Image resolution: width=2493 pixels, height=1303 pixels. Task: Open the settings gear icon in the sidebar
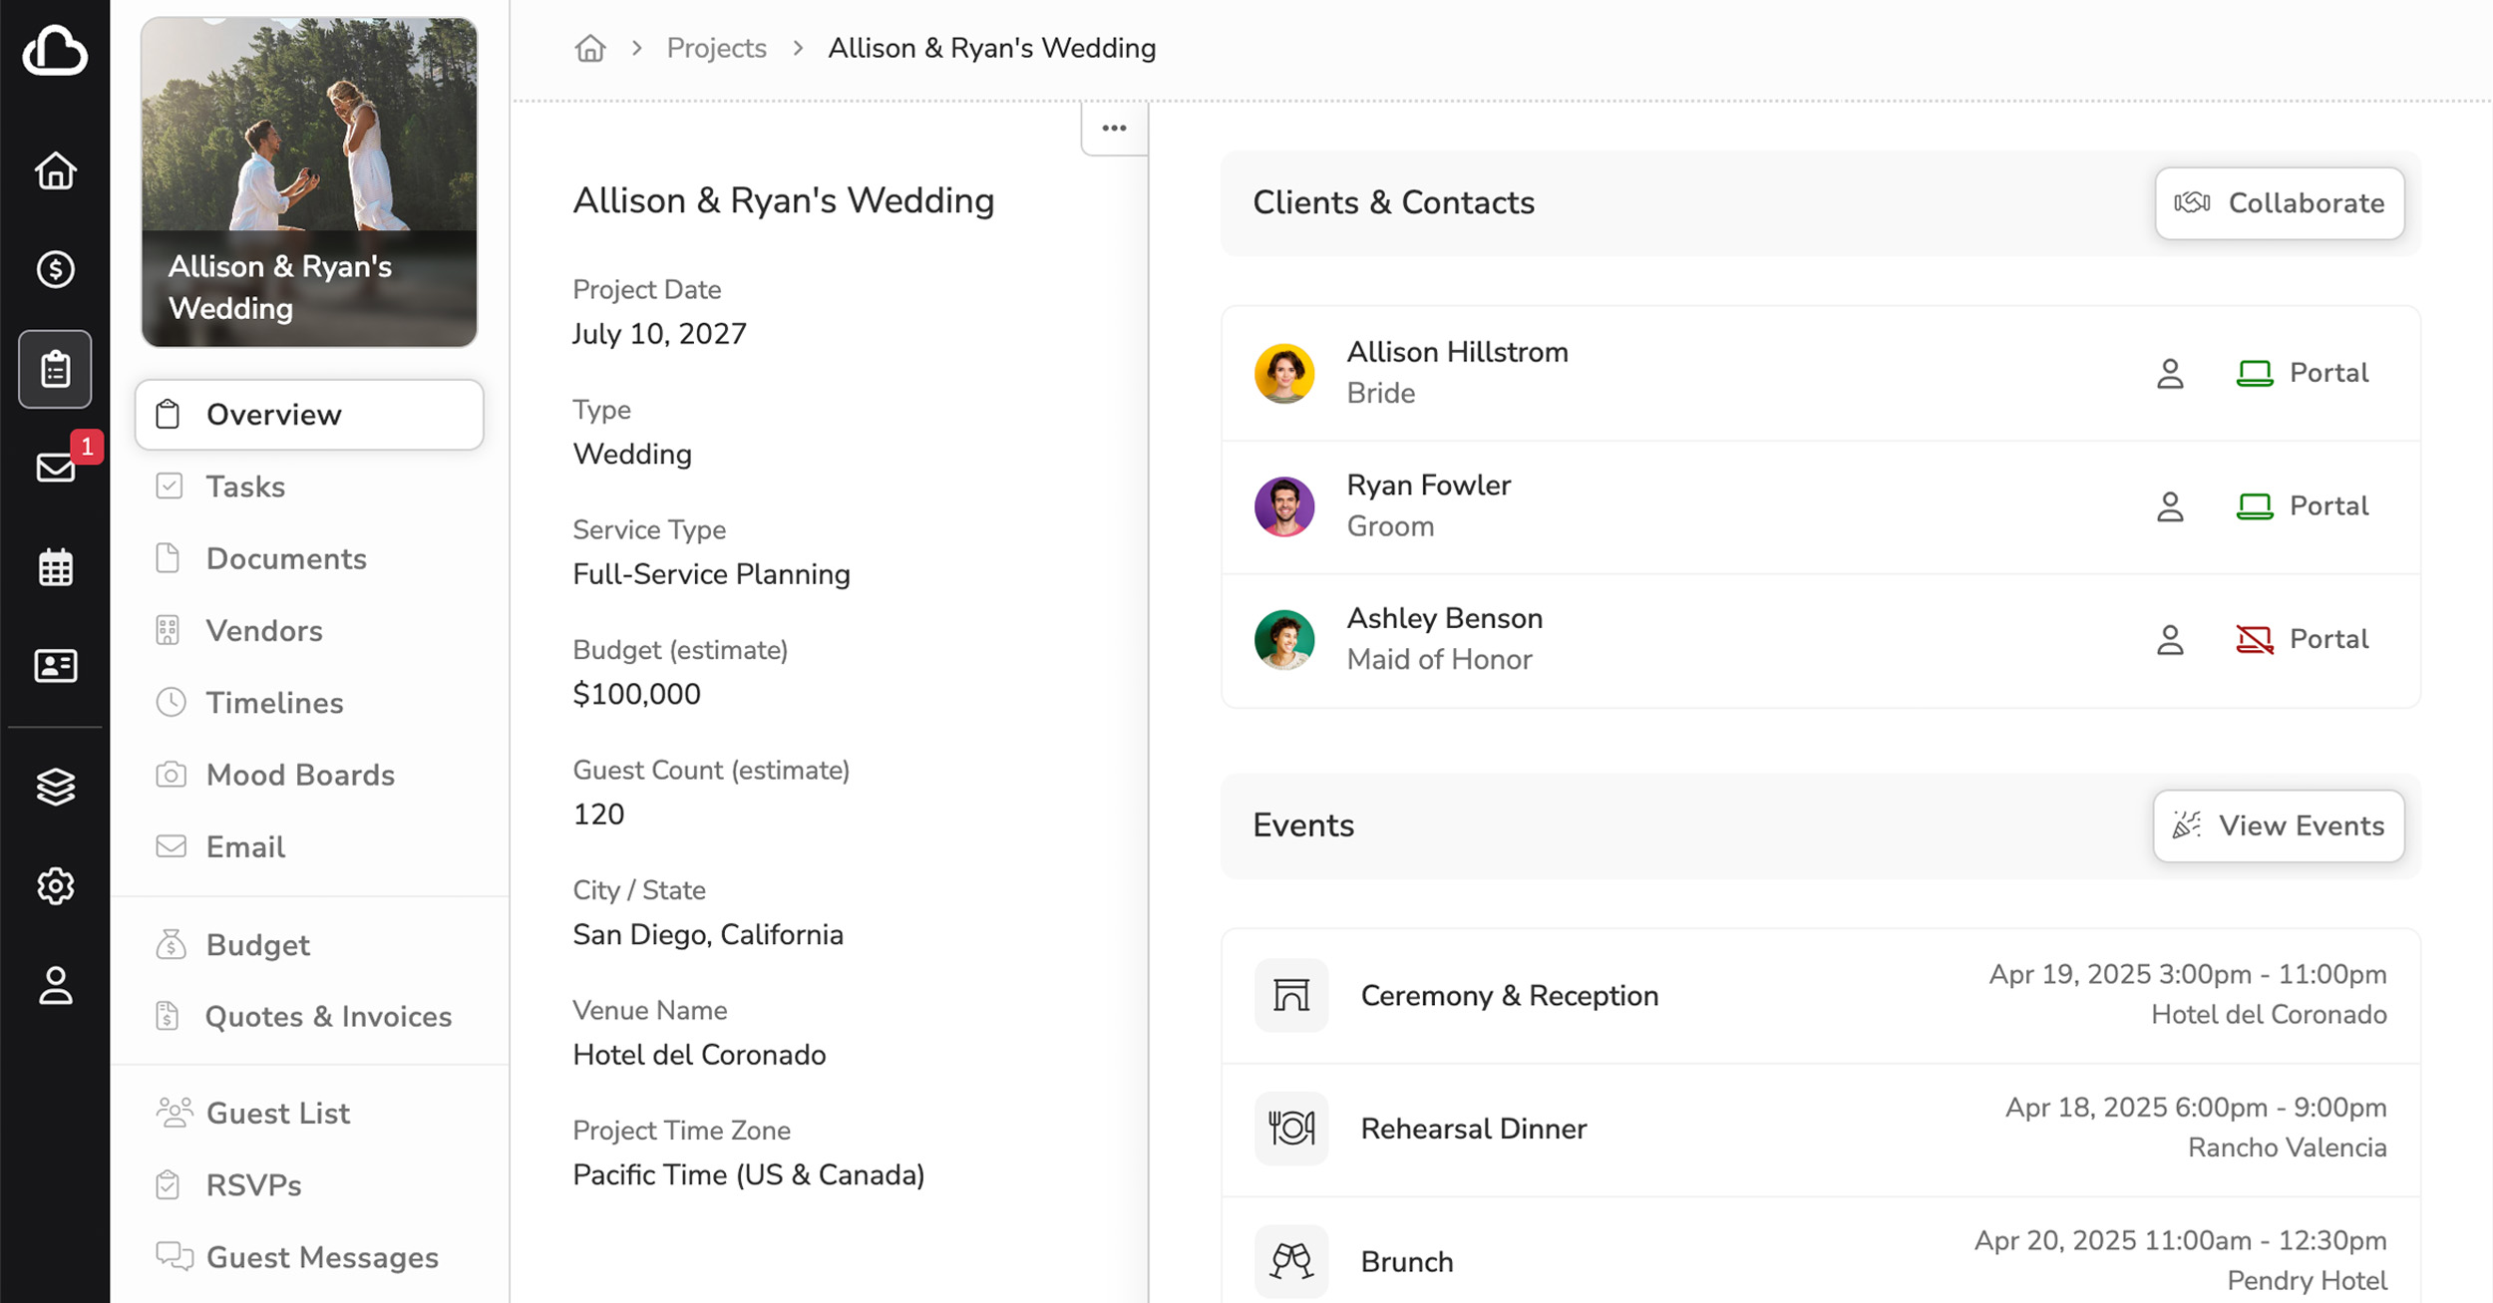56,885
